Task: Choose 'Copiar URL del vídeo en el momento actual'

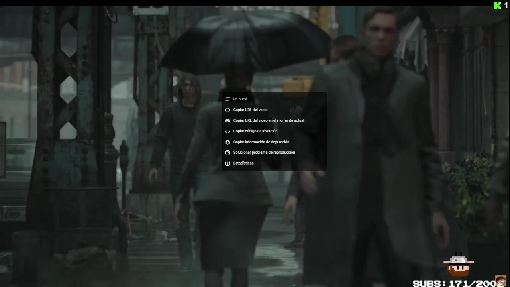Action: pos(274,120)
